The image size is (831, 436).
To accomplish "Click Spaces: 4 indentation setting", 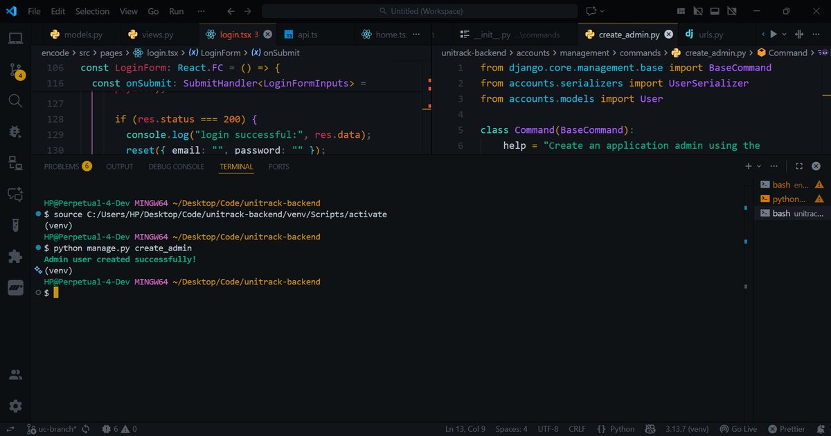I will (512, 429).
